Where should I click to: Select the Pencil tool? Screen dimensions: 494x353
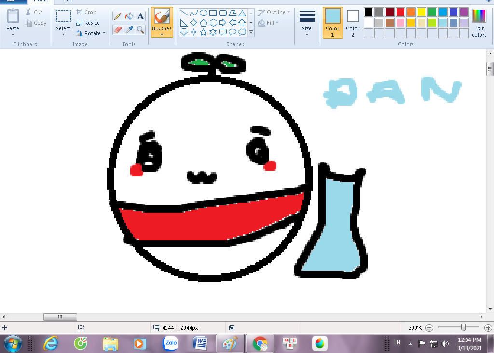(x=118, y=16)
